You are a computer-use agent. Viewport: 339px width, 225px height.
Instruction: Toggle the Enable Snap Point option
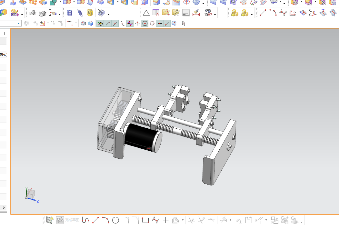click(100, 23)
